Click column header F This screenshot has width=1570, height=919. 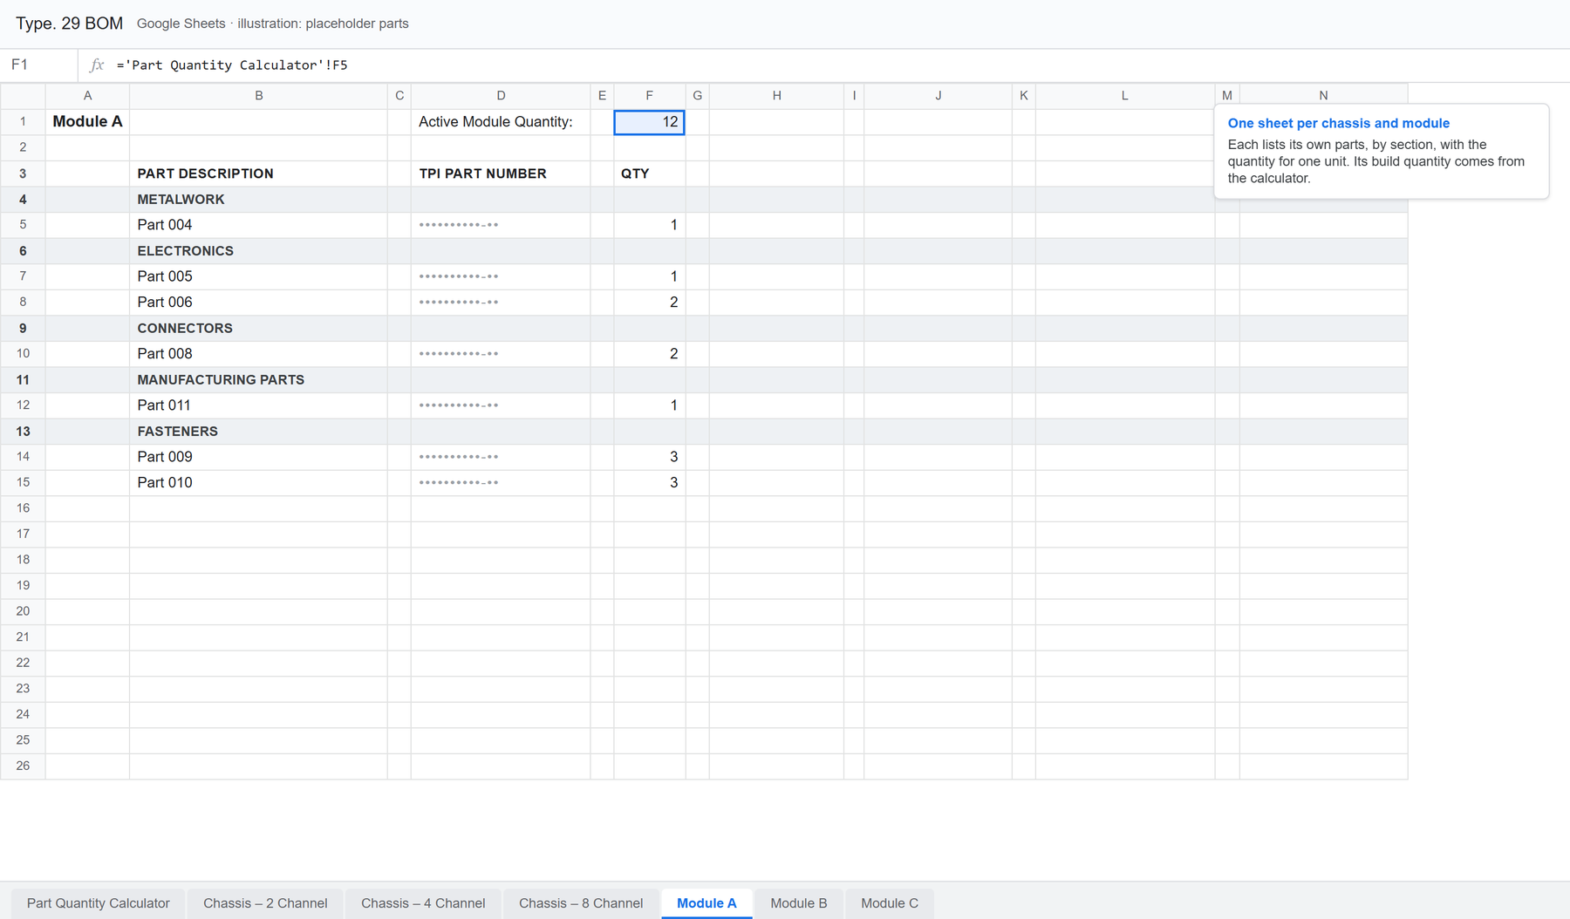point(649,96)
